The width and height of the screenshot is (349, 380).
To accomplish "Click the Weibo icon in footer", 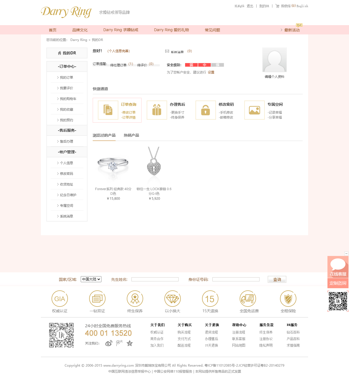I will coord(109,343).
